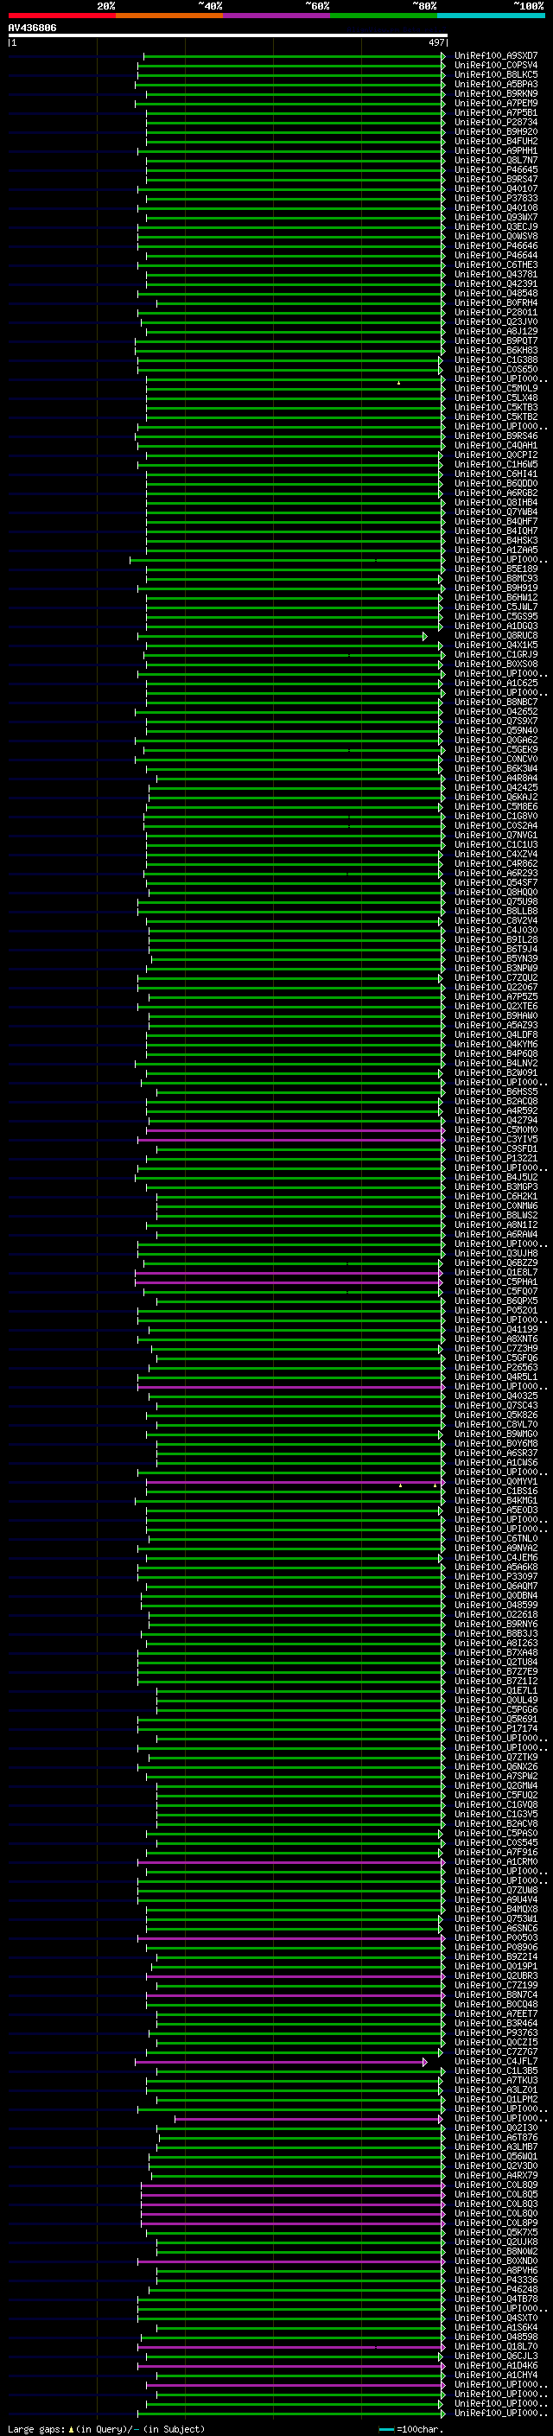
Task: Click the magenta alignment bar for Q2UBB3
Action: click(294, 1976)
